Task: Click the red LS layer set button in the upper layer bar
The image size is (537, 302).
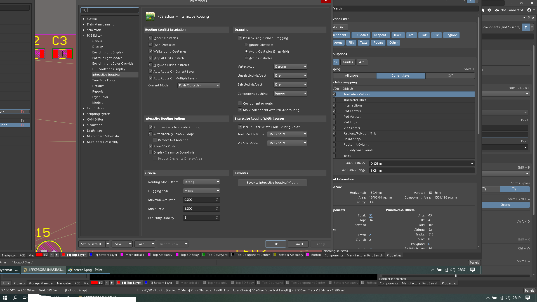Action: tap(42, 255)
